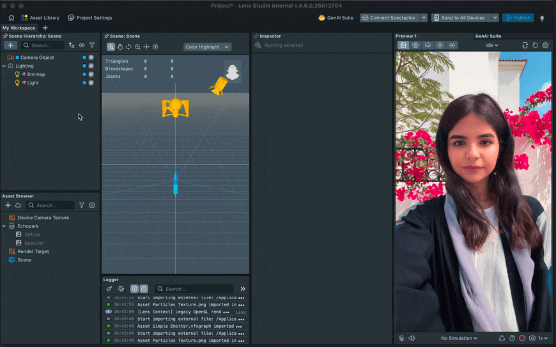Screen dimensions: 556x347
Task: Open the No Simulation dropdown
Action: (459, 338)
